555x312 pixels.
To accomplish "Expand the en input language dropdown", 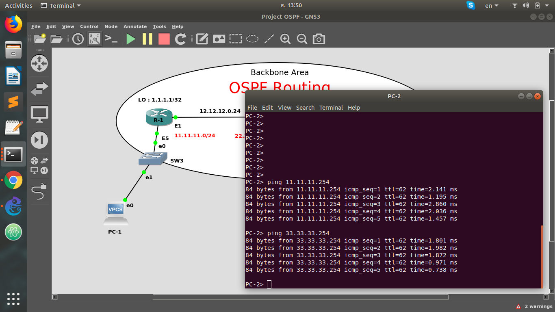I will [492, 5].
